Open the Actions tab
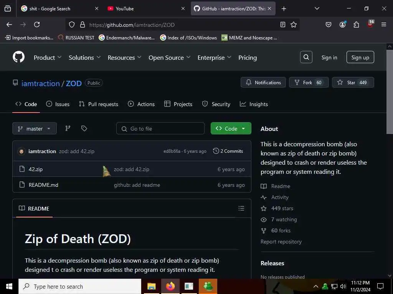 pos(141,104)
